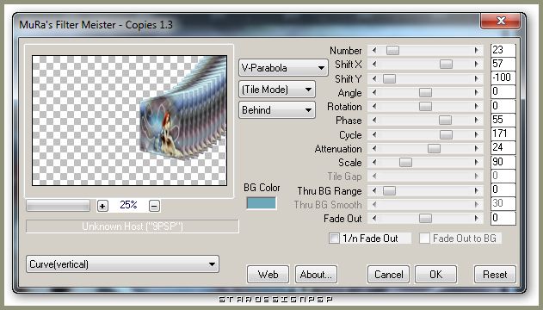This screenshot has height=310, width=543.
Task: Open the Behind dropdown
Action: pos(277,110)
